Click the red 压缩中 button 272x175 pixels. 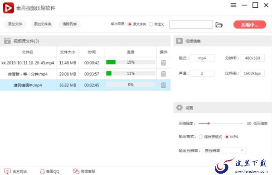[x=250, y=24]
